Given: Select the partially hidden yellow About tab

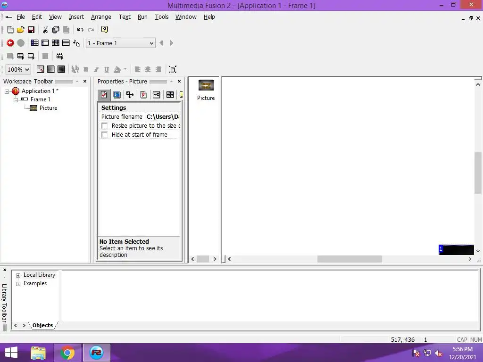Looking at the screenshot, I should 181,95.
